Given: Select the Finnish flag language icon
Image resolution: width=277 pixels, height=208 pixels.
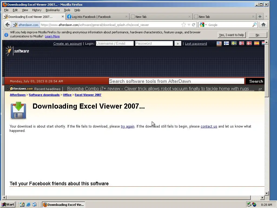Looking at the screenshot, I should tap(226, 43).
